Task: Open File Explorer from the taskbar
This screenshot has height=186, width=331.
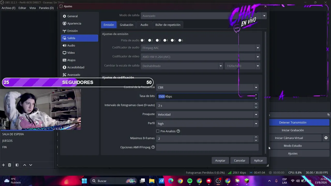Action: point(152,181)
